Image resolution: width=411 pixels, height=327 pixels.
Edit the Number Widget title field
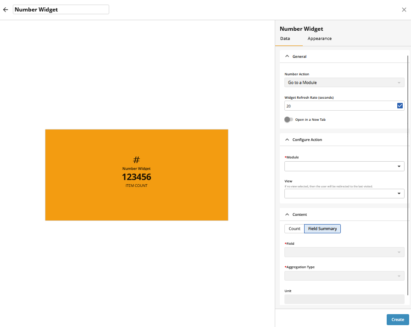(x=61, y=10)
